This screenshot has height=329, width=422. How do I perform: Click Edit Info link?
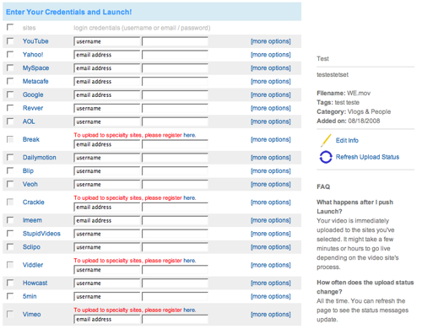347,141
